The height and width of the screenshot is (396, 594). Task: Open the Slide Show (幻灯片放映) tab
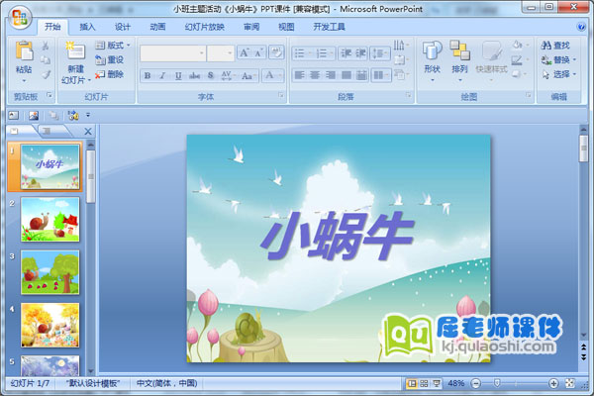click(x=205, y=27)
